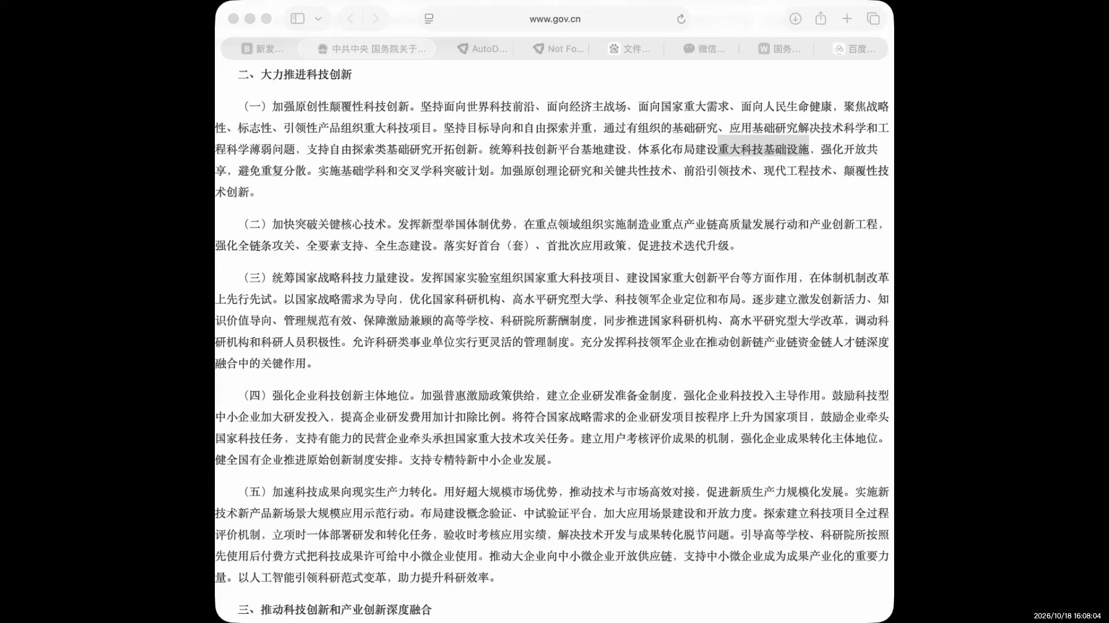This screenshot has width=1109, height=623.
Task: Open the Not Fo... tab
Action: (x=558, y=49)
